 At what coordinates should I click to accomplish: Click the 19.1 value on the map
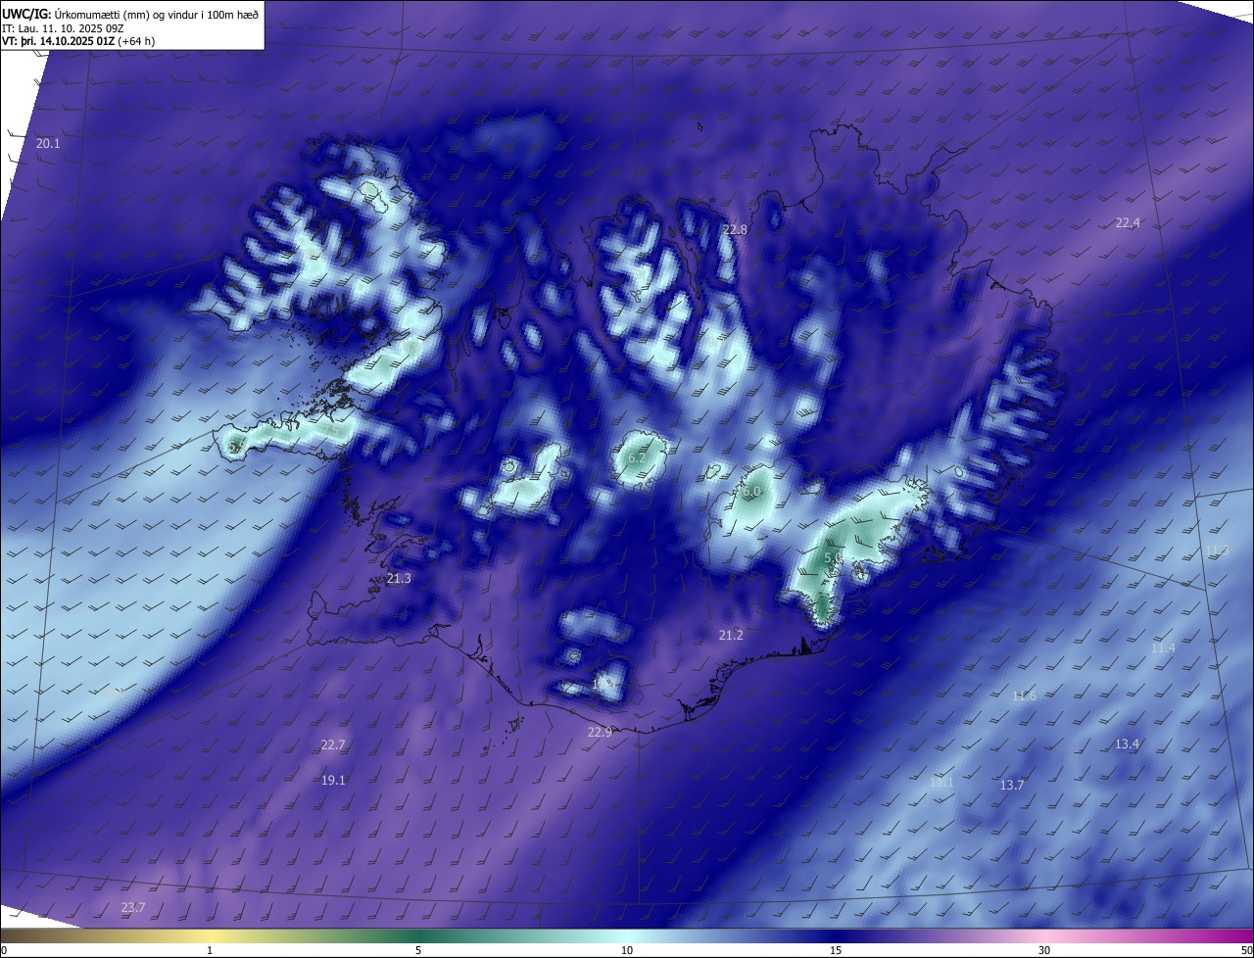click(x=333, y=781)
